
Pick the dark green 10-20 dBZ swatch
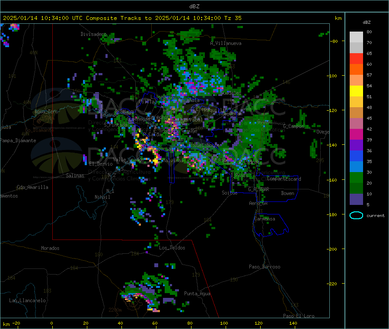pos(356,188)
